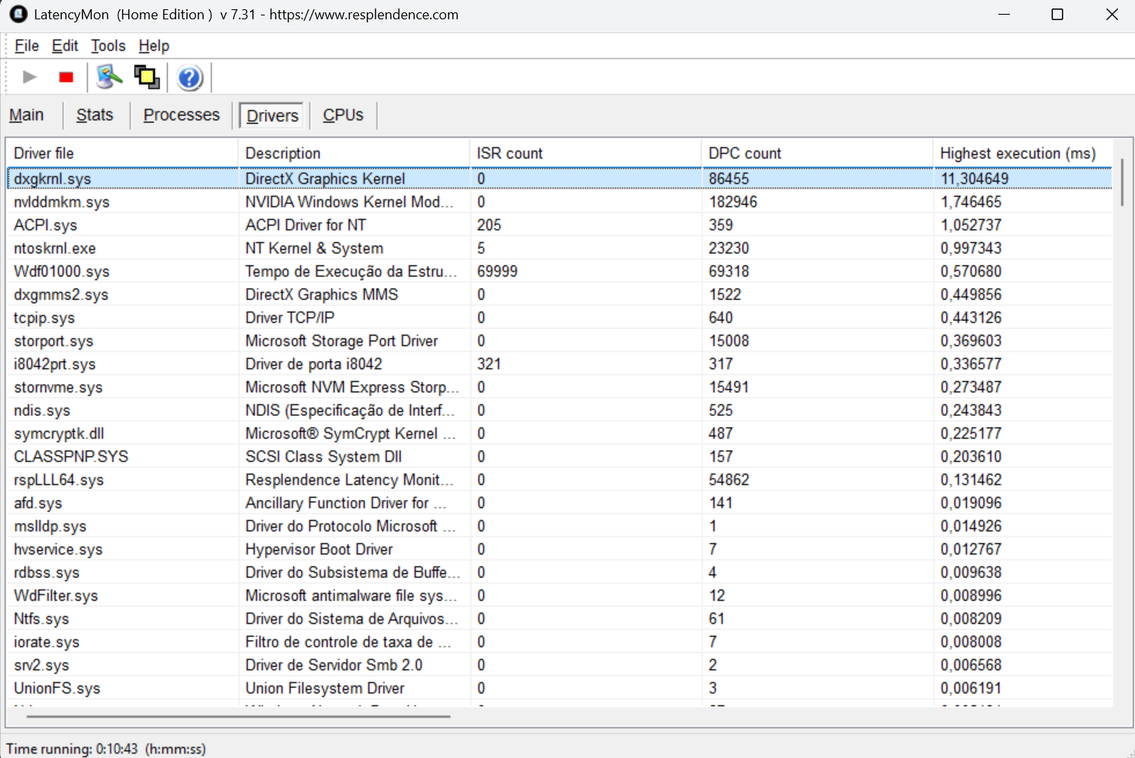Sort by the DPC count column header

pyautogui.click(x=817, y=153)
